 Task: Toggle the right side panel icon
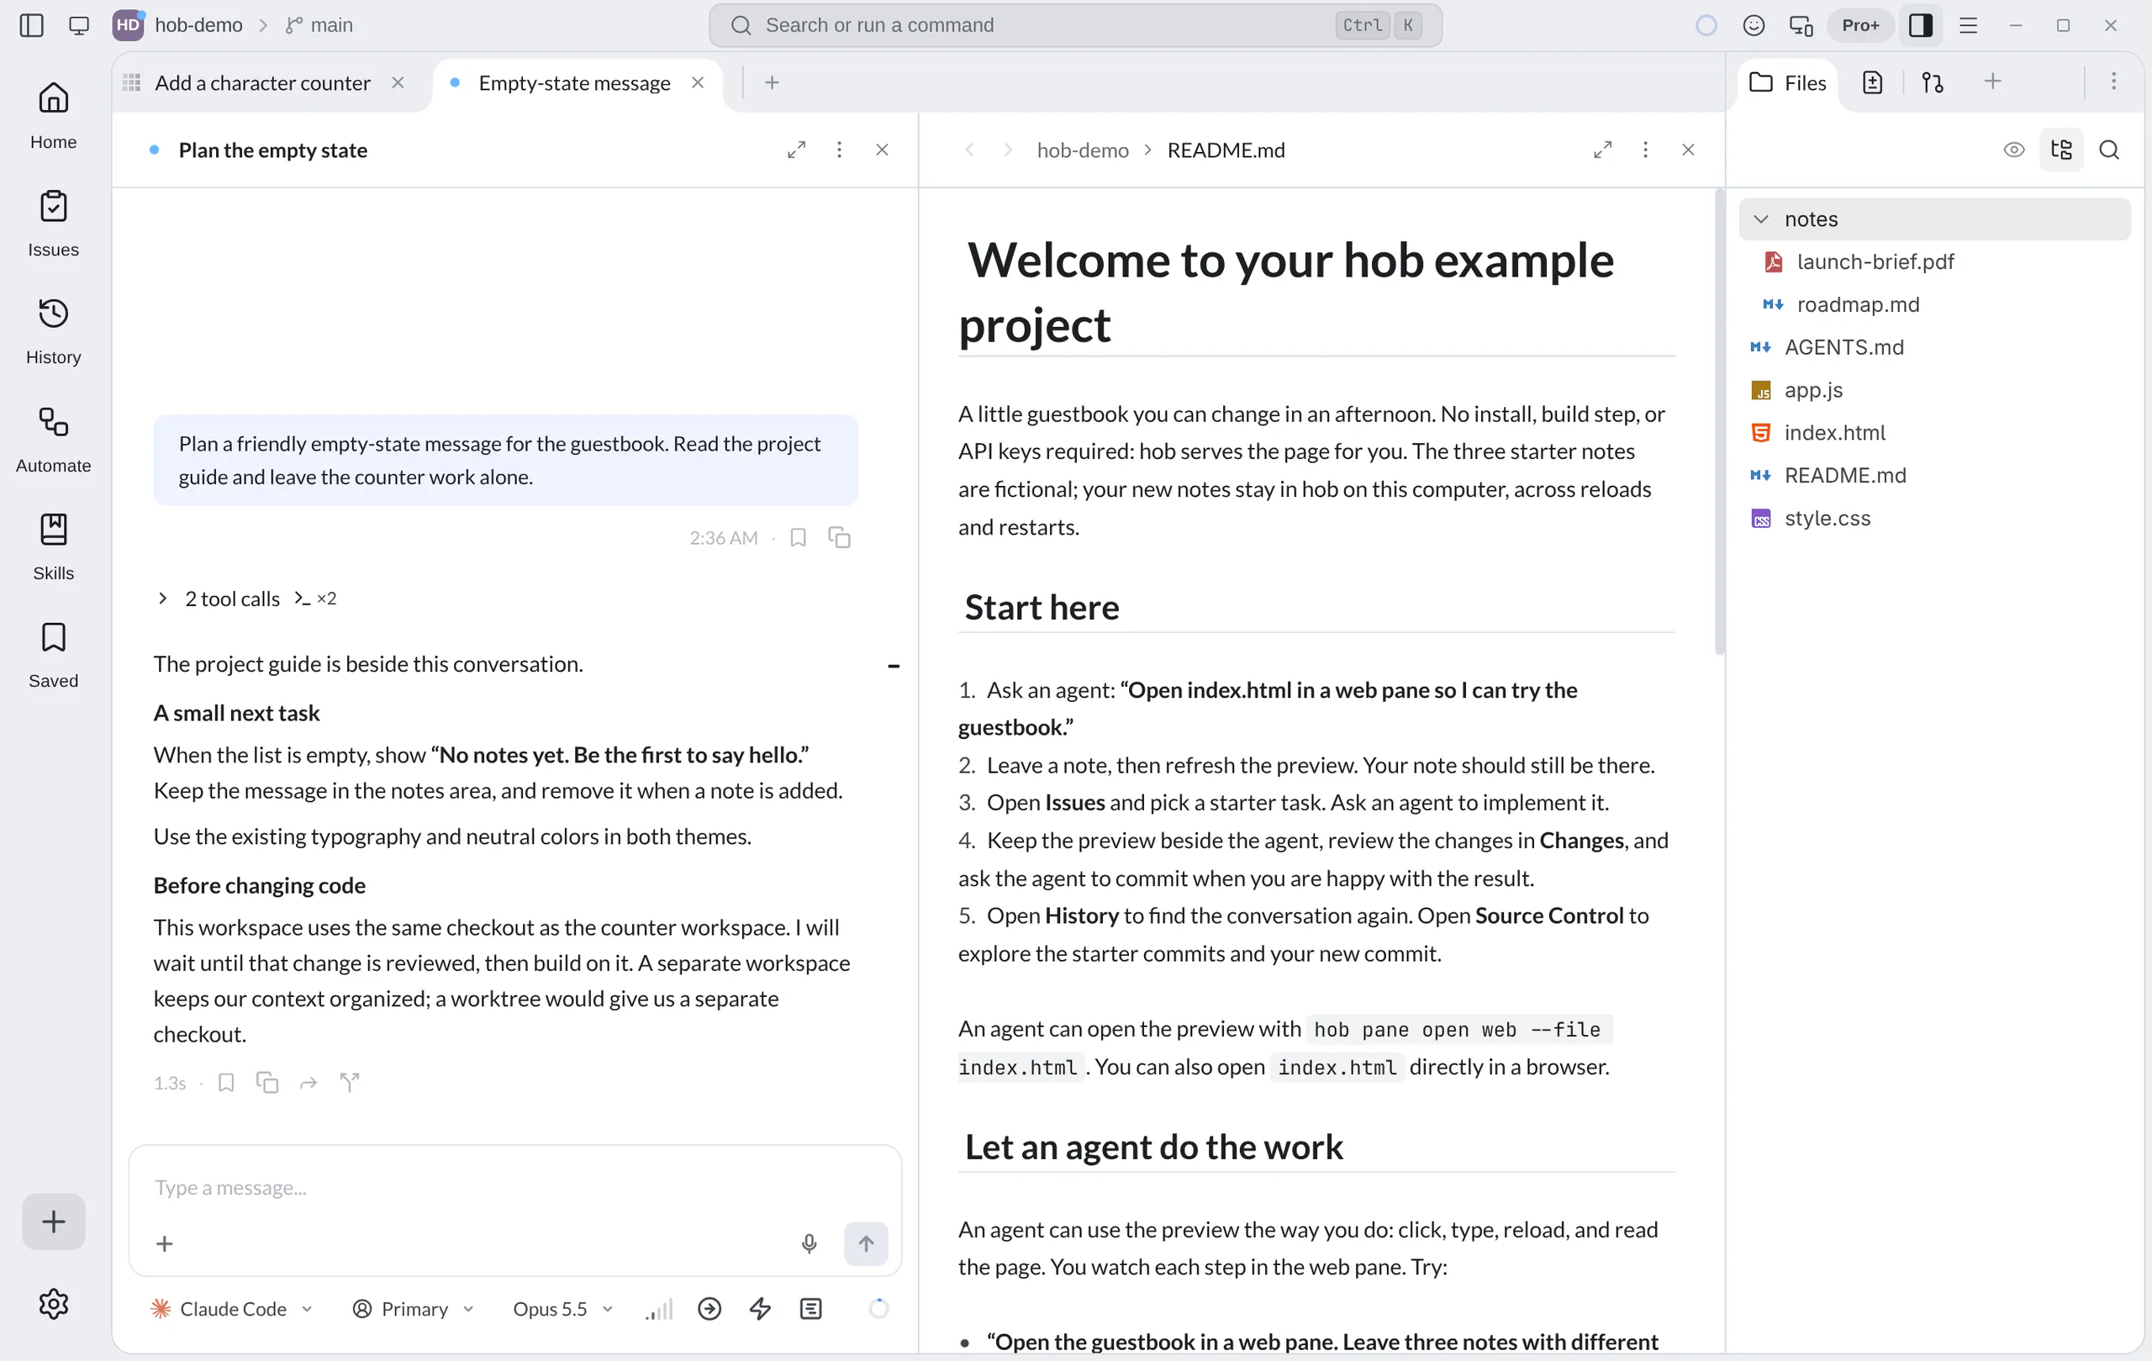pos(1921,25)
